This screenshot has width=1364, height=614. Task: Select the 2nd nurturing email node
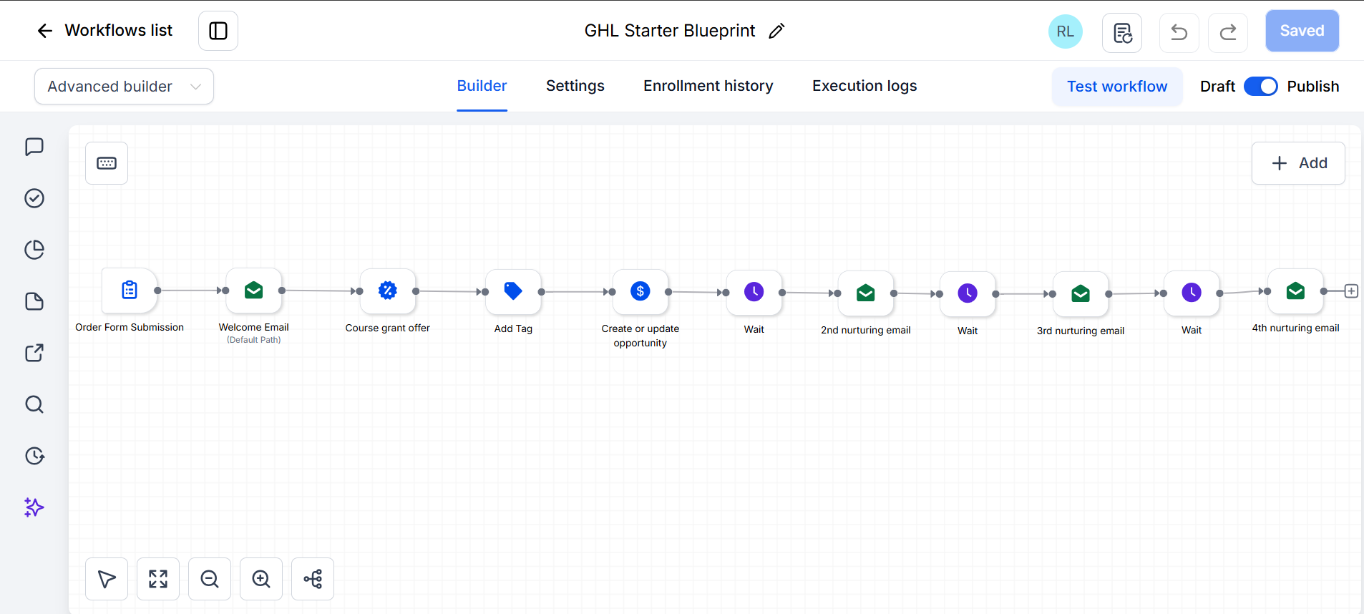click(x=866, y=293)
